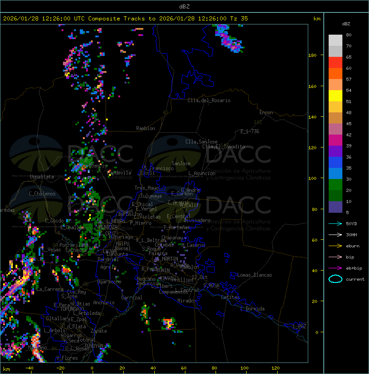Click the pink bip arrow icon

(335, 257)
